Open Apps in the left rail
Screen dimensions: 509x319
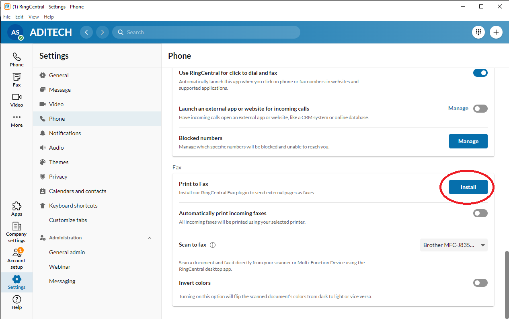click(x=16, y=209)
